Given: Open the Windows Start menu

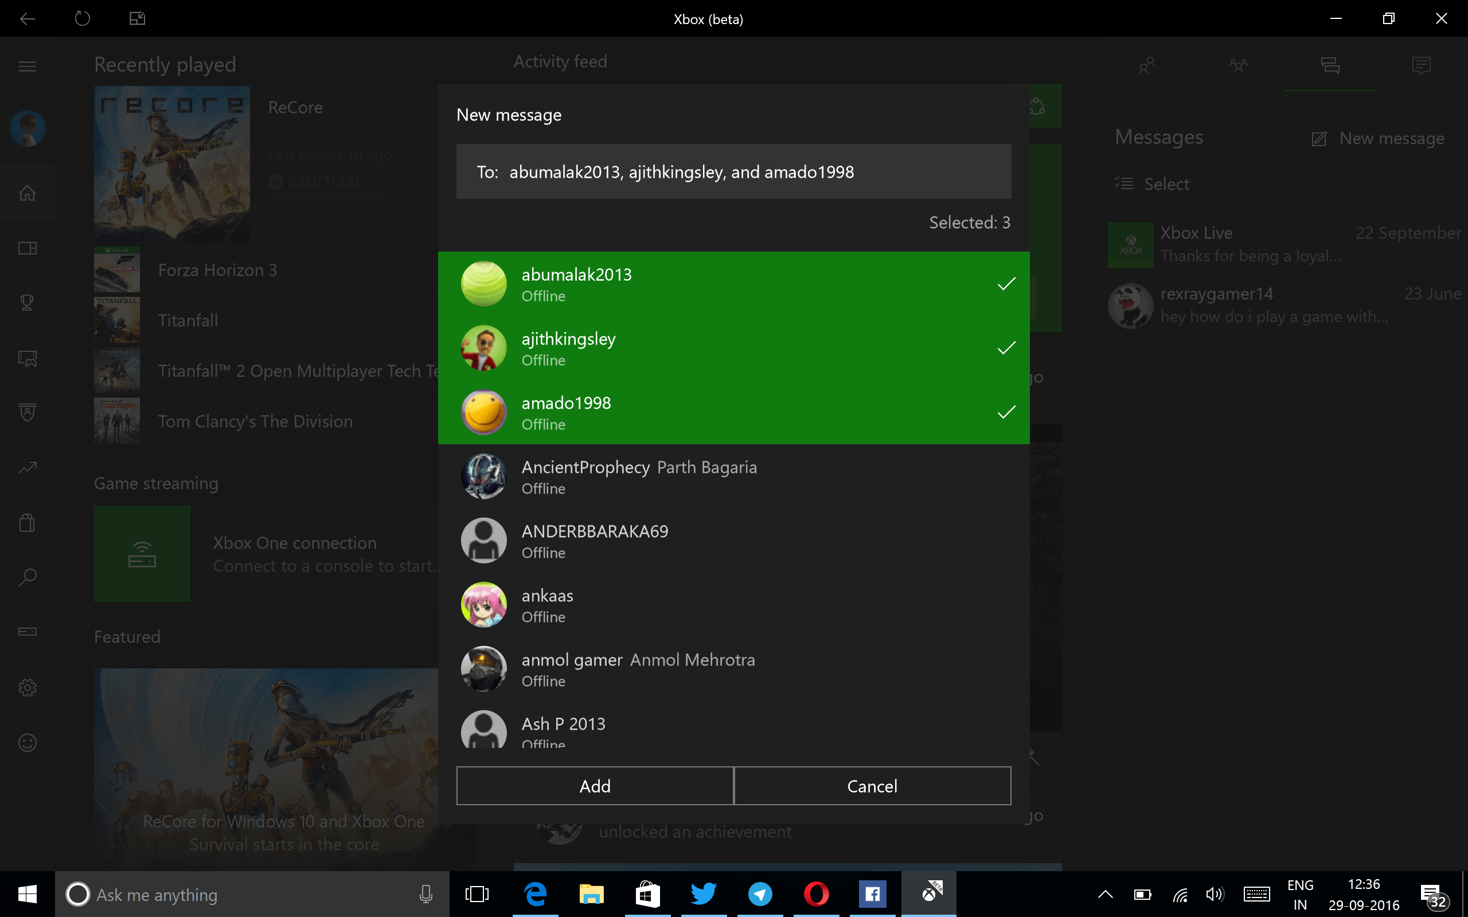Looking at the screenshot, I should click(x=28, y=894).
